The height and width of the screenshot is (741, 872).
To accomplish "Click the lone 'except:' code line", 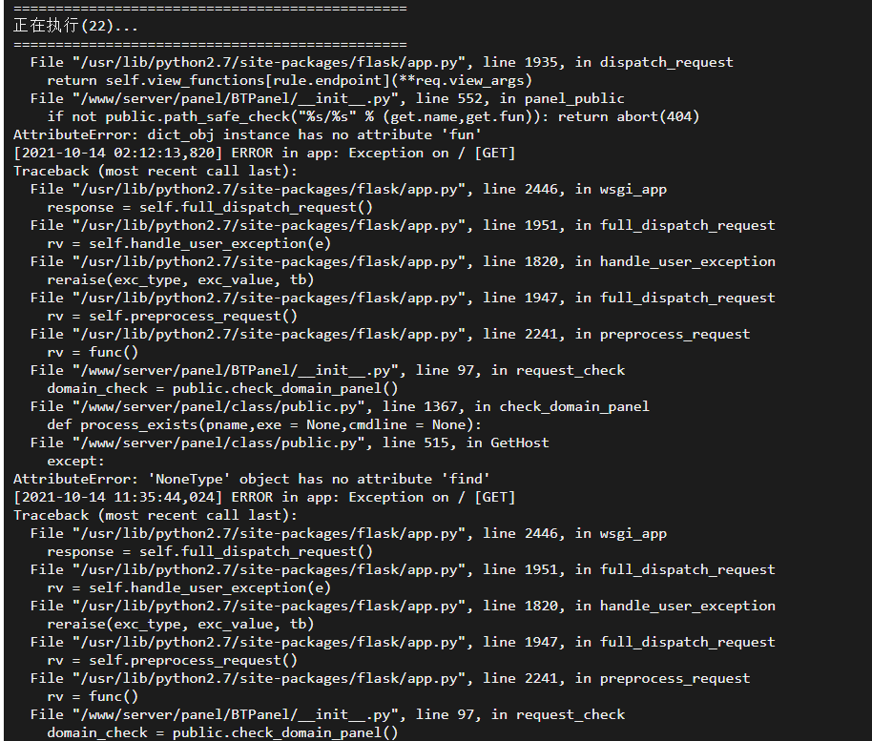I will 75,461.
